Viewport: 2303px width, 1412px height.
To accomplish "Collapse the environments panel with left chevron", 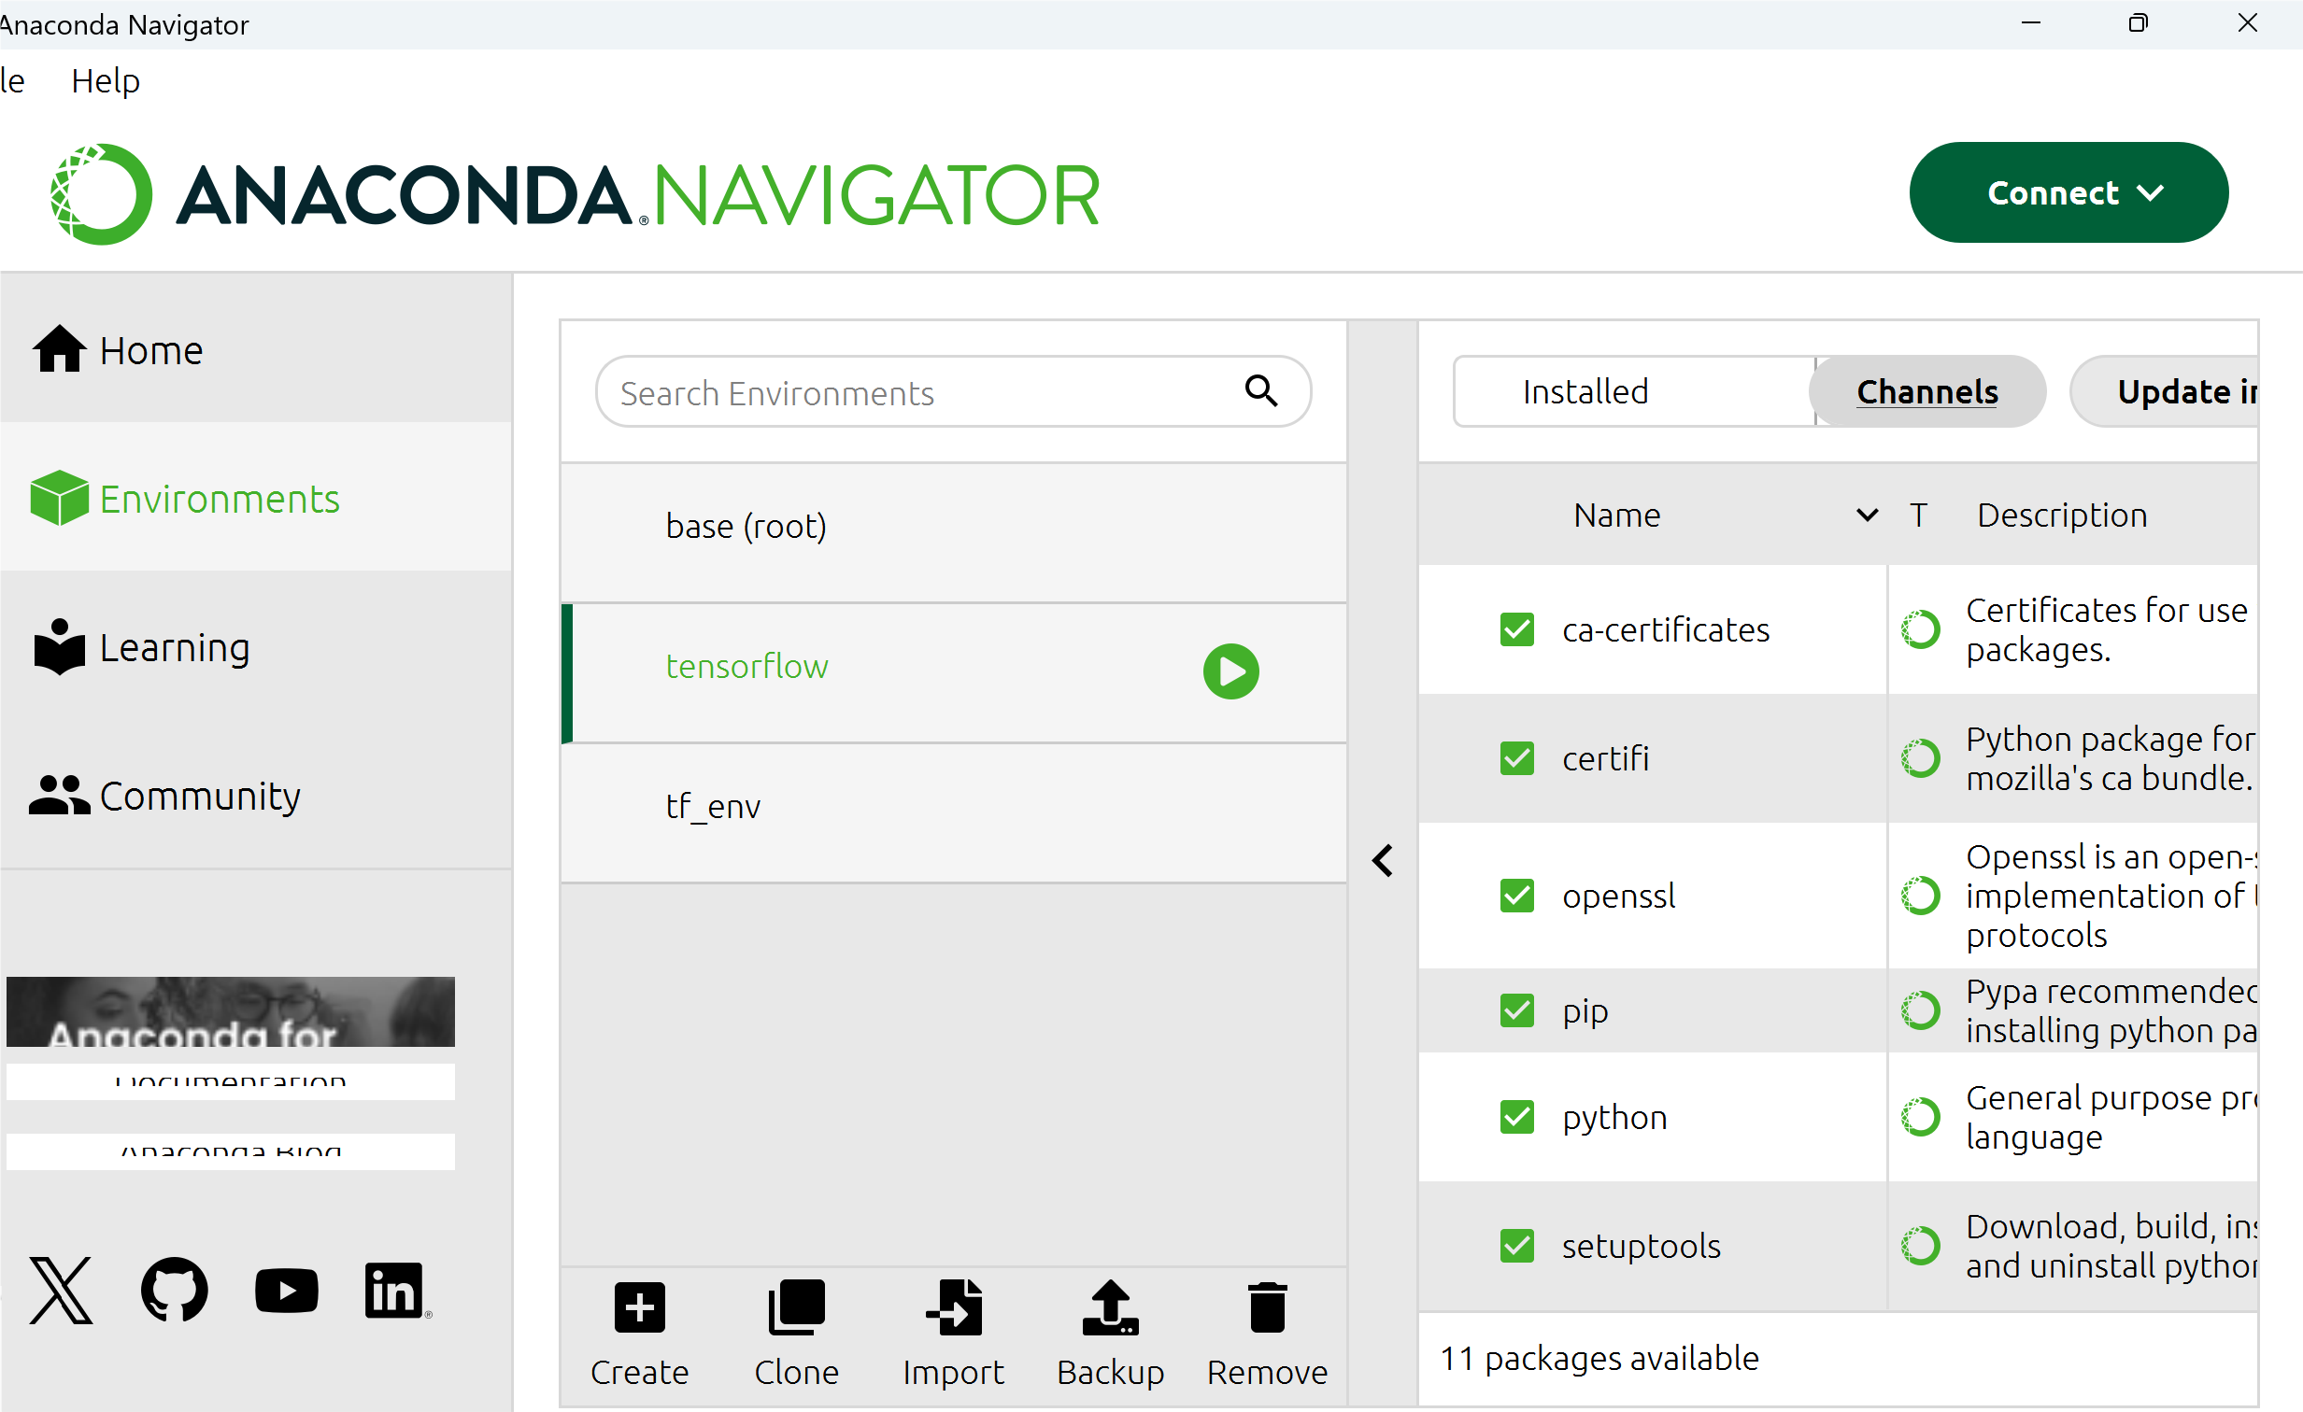I will point(1383,860).
